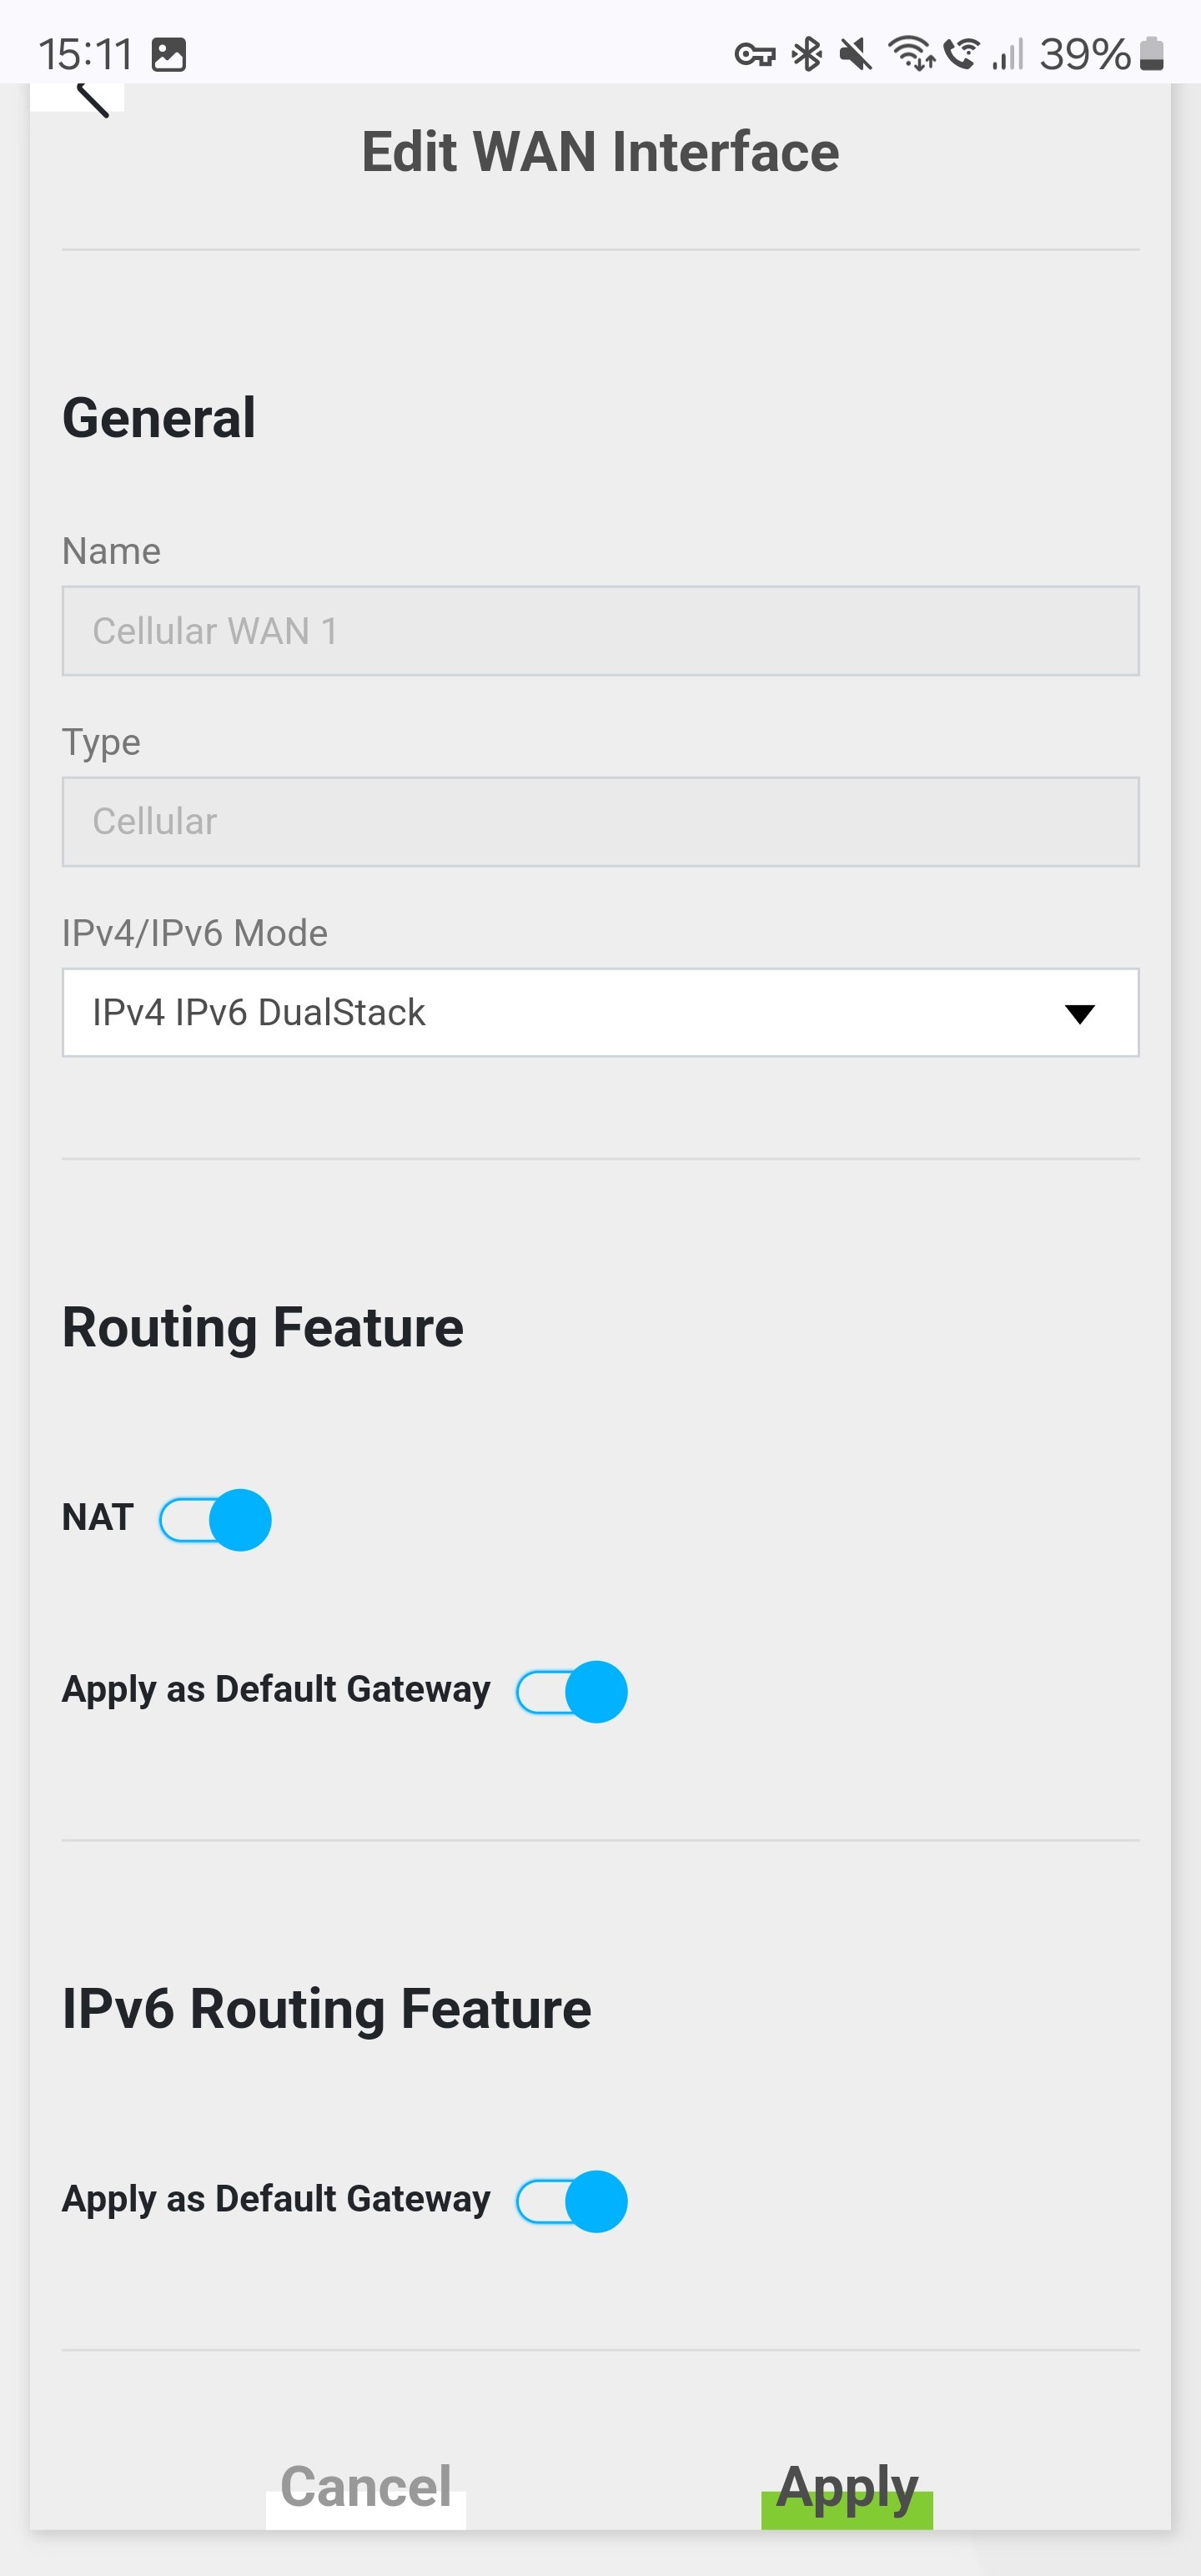The image size is (1201, 2576).
Task: Open the IPv4/IPv6 Mode dropdown
Action: [x=600, y=1012]
